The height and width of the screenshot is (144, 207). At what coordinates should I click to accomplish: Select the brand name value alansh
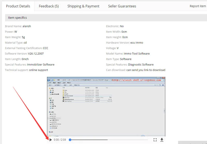[27, 26]
